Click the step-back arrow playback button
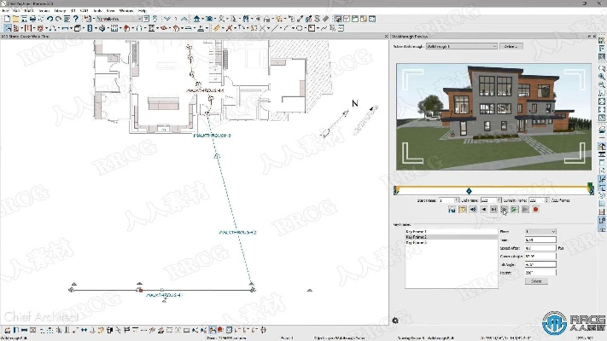607x341 pixels. point(484,208)
